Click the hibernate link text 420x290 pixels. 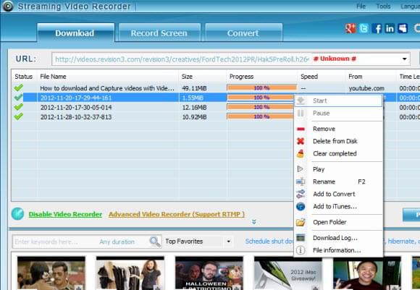point(401,242)
